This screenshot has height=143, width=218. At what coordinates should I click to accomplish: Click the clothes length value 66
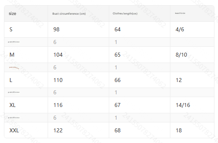coord(118,80)
